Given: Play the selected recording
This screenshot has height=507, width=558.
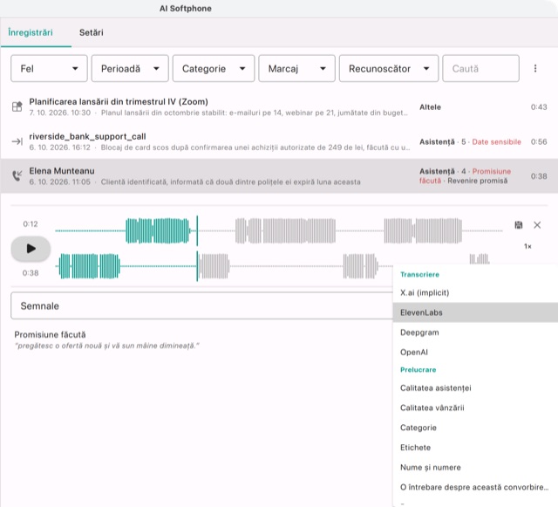Looking at the screenshot, I should (31, 249).
